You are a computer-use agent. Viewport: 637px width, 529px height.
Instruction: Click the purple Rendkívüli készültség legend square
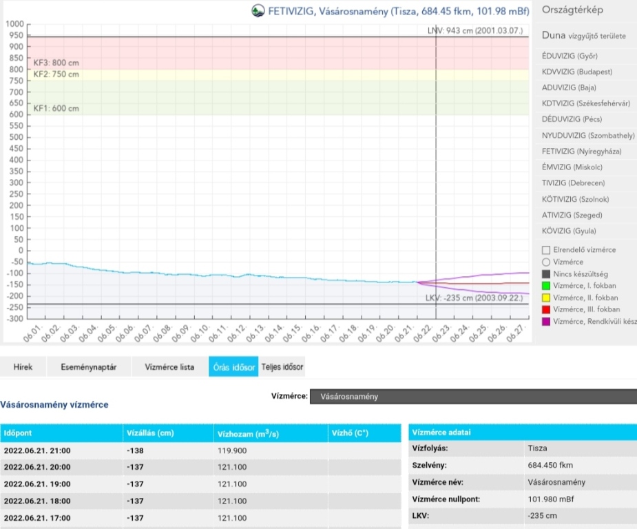point(546,322)
